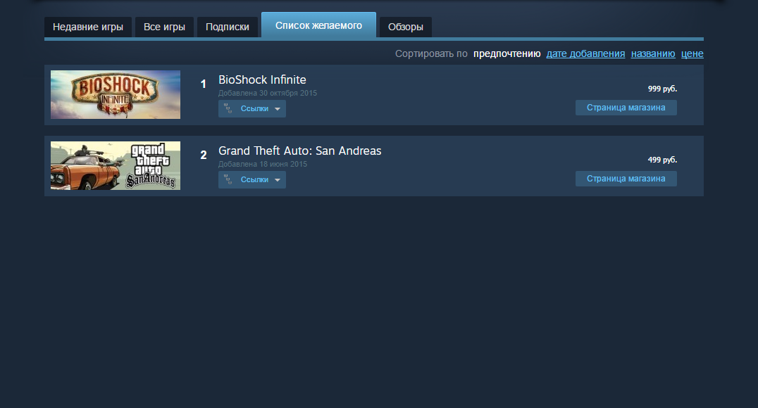Open BioShock Infinite game thumbnail
The width and height of the screenshot is (758, 408).
[116, 95]
